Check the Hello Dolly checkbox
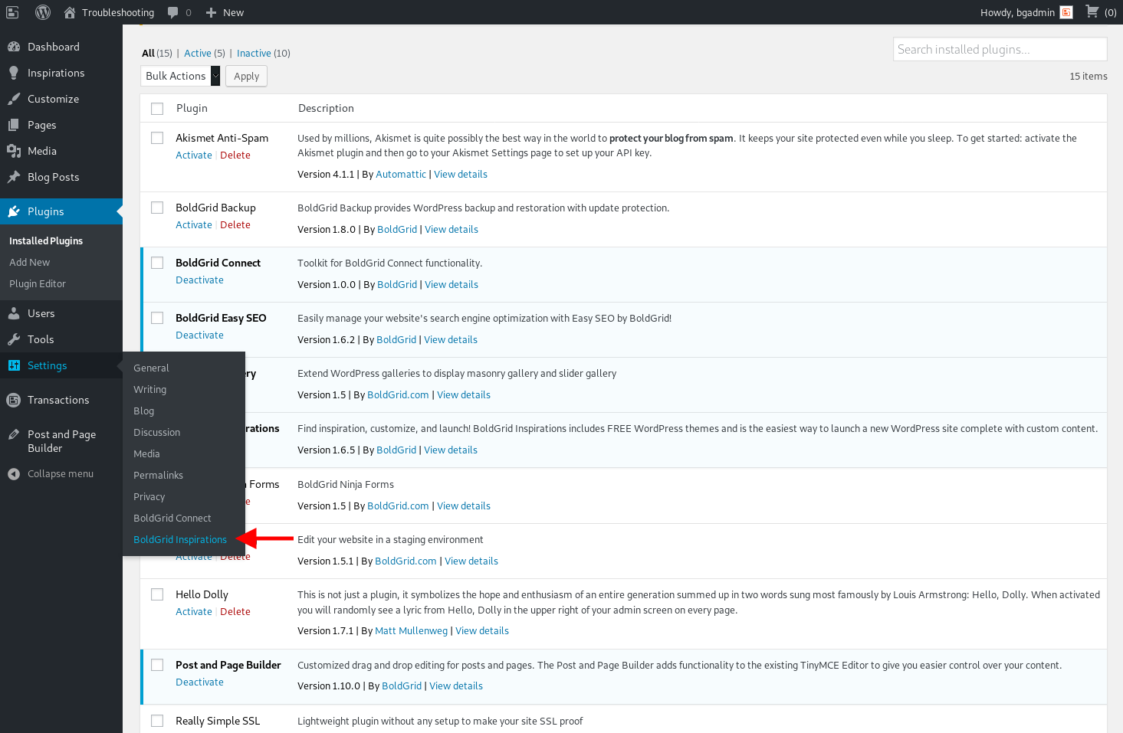Image resolution: width=1123 pixels, height=733 pixels. 157,594
